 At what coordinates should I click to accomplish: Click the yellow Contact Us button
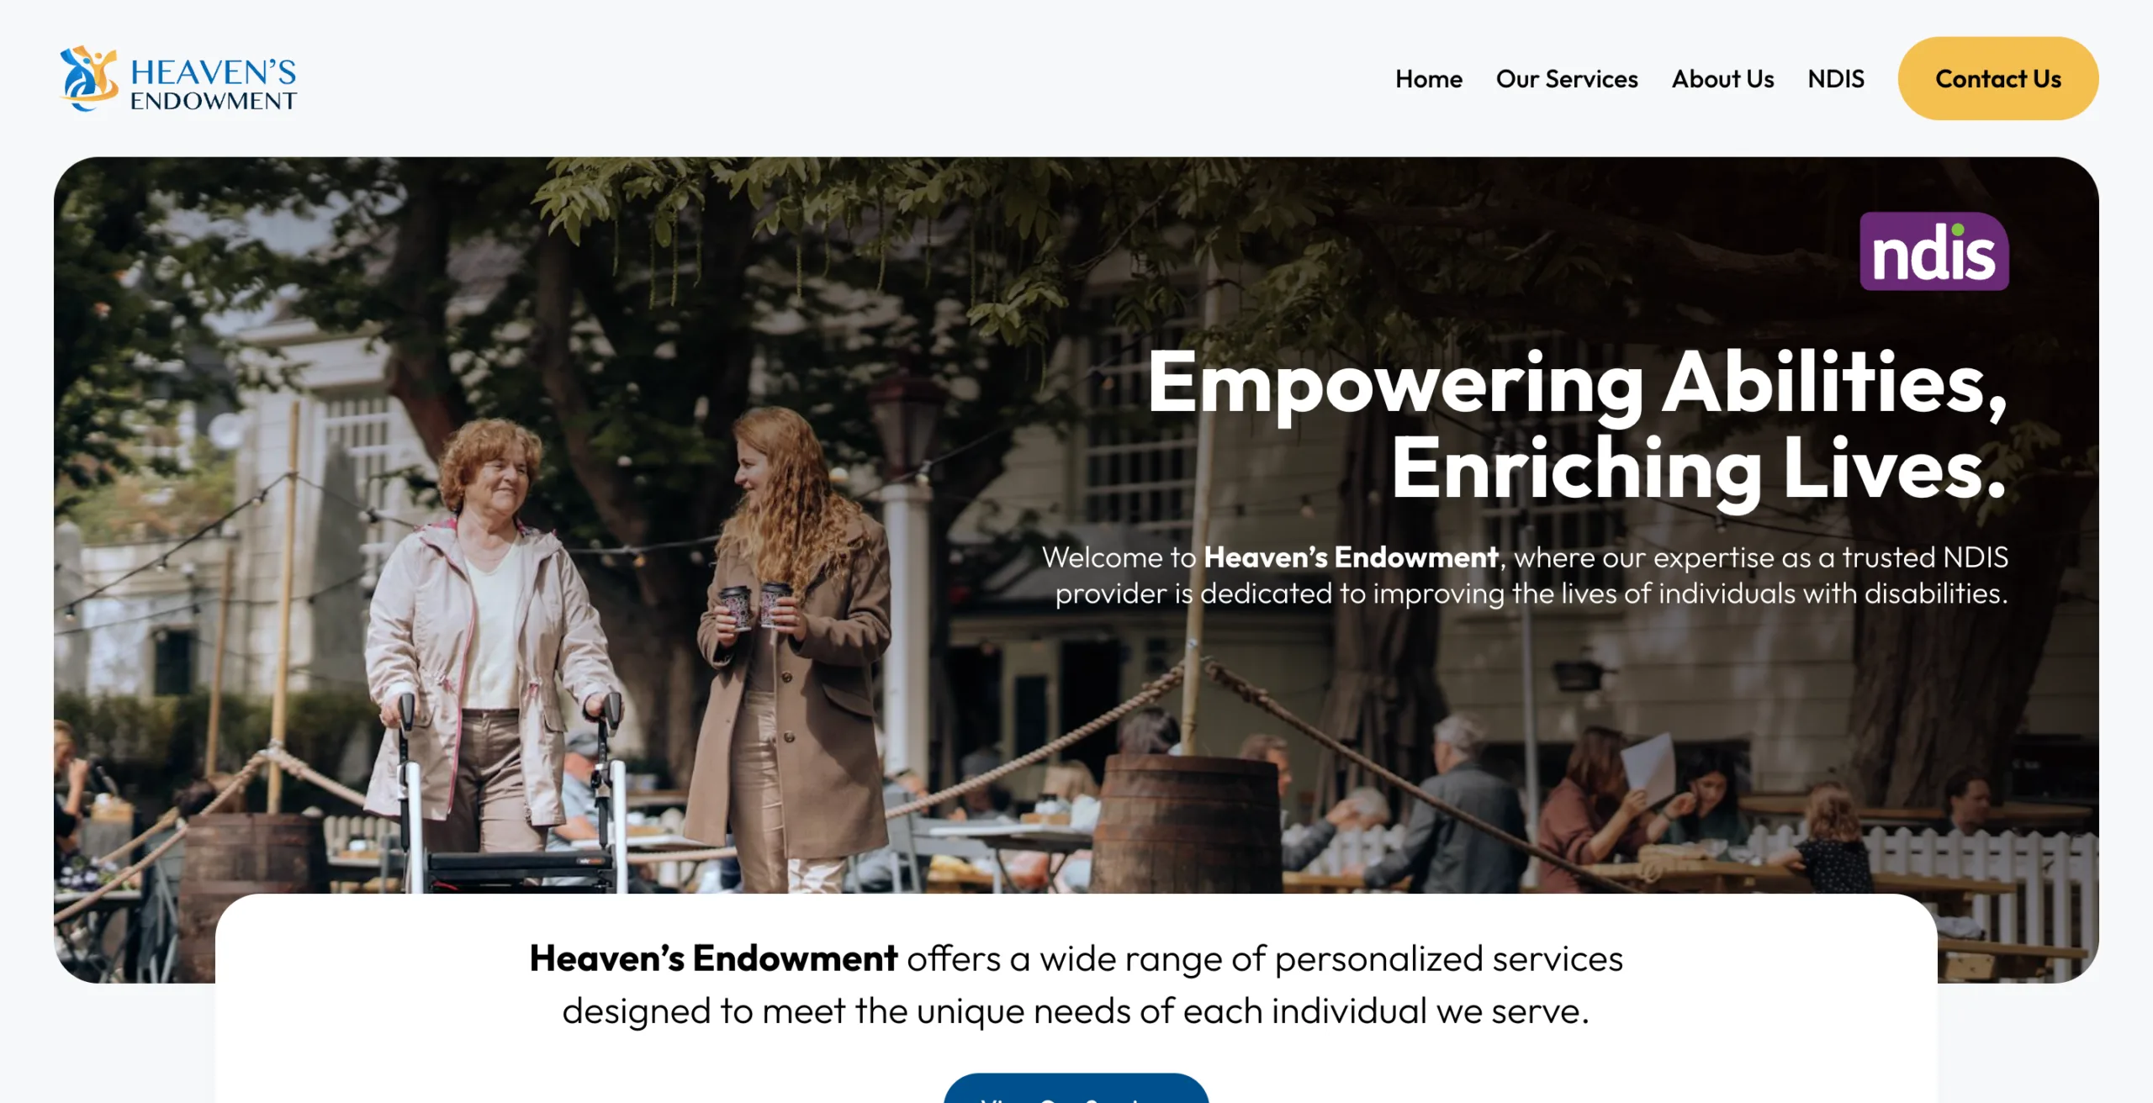[1997, 78]
